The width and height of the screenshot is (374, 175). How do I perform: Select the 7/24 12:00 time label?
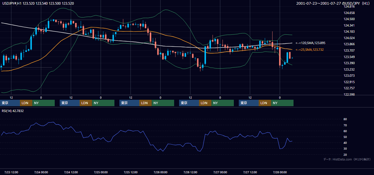tap(71, 172)
